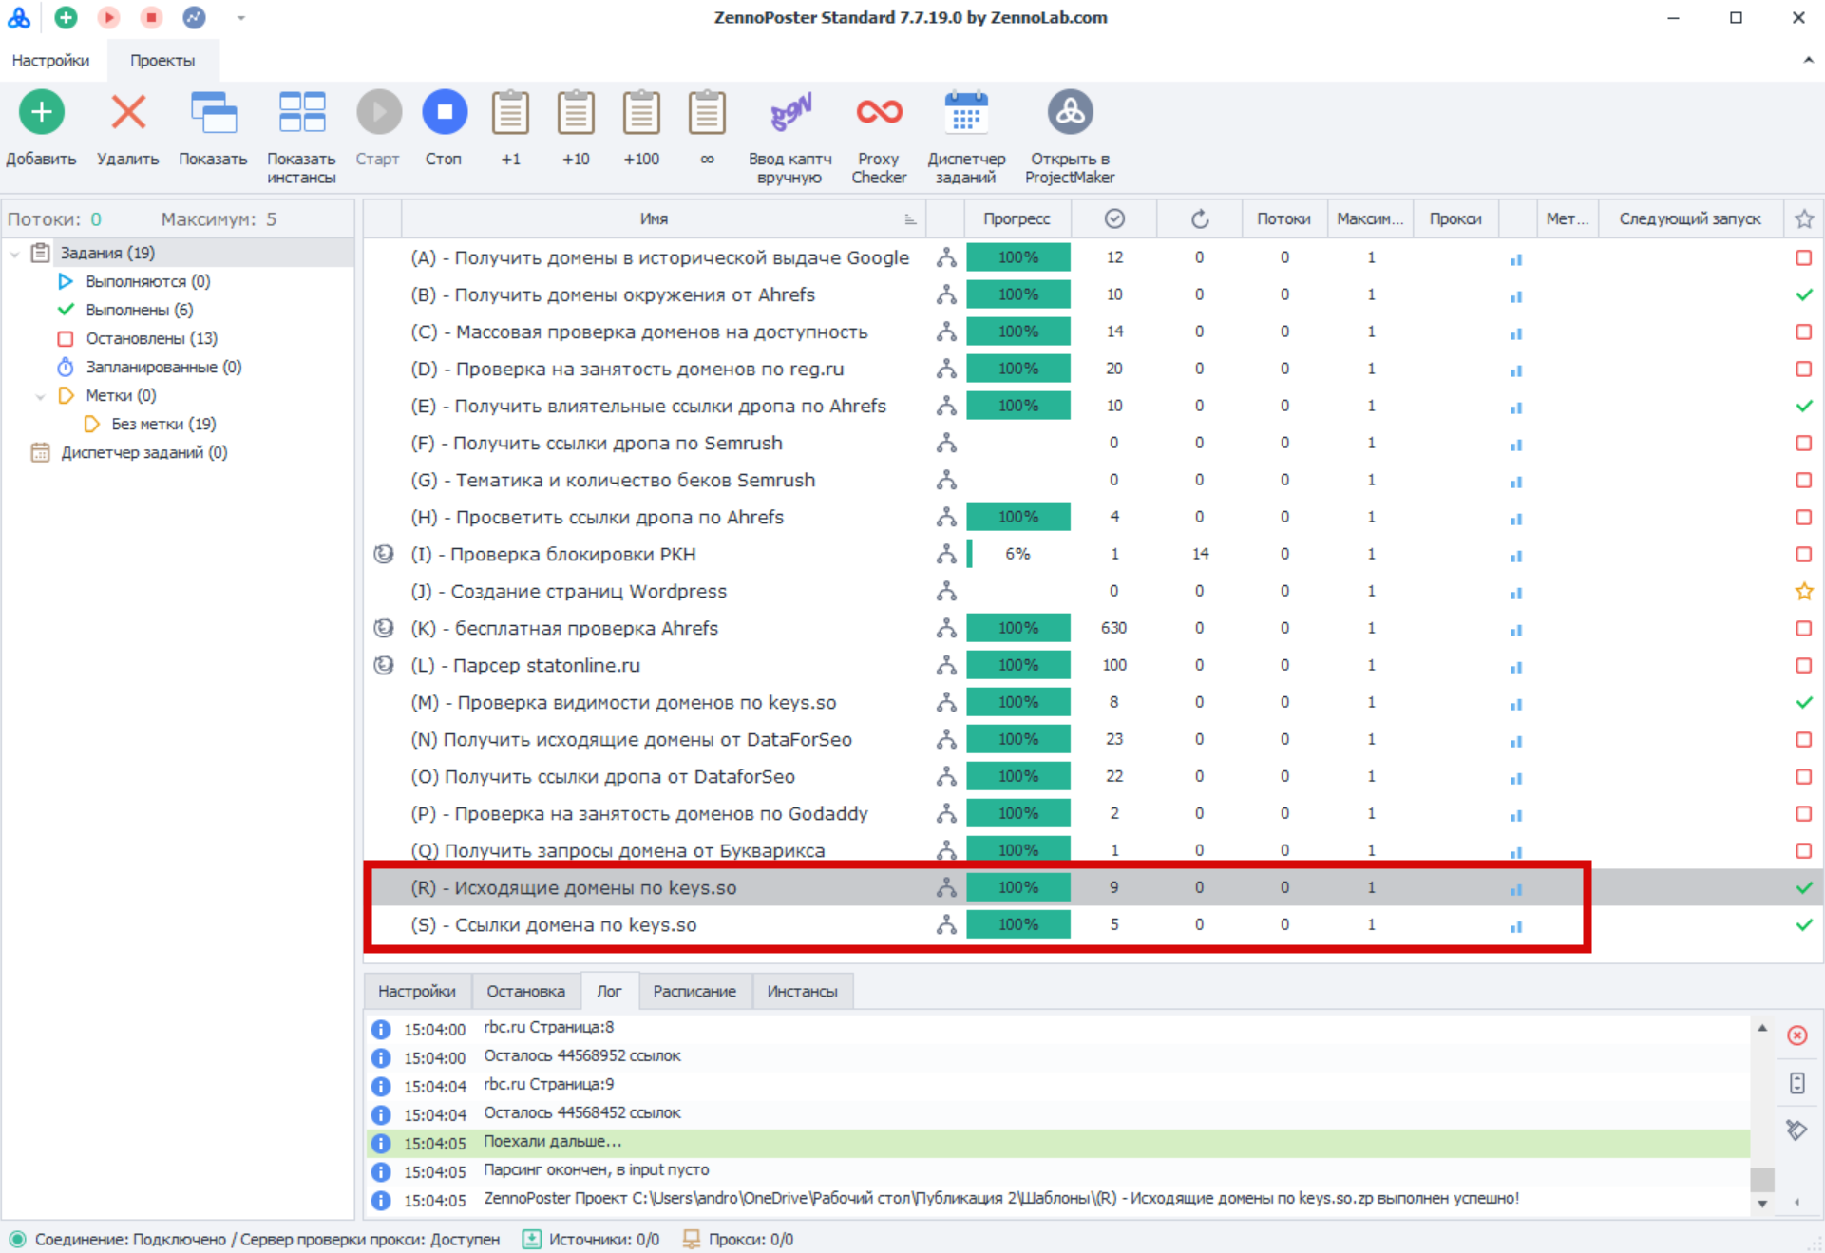Click the green plus quick-access icon in title bar

click(66, 17)
